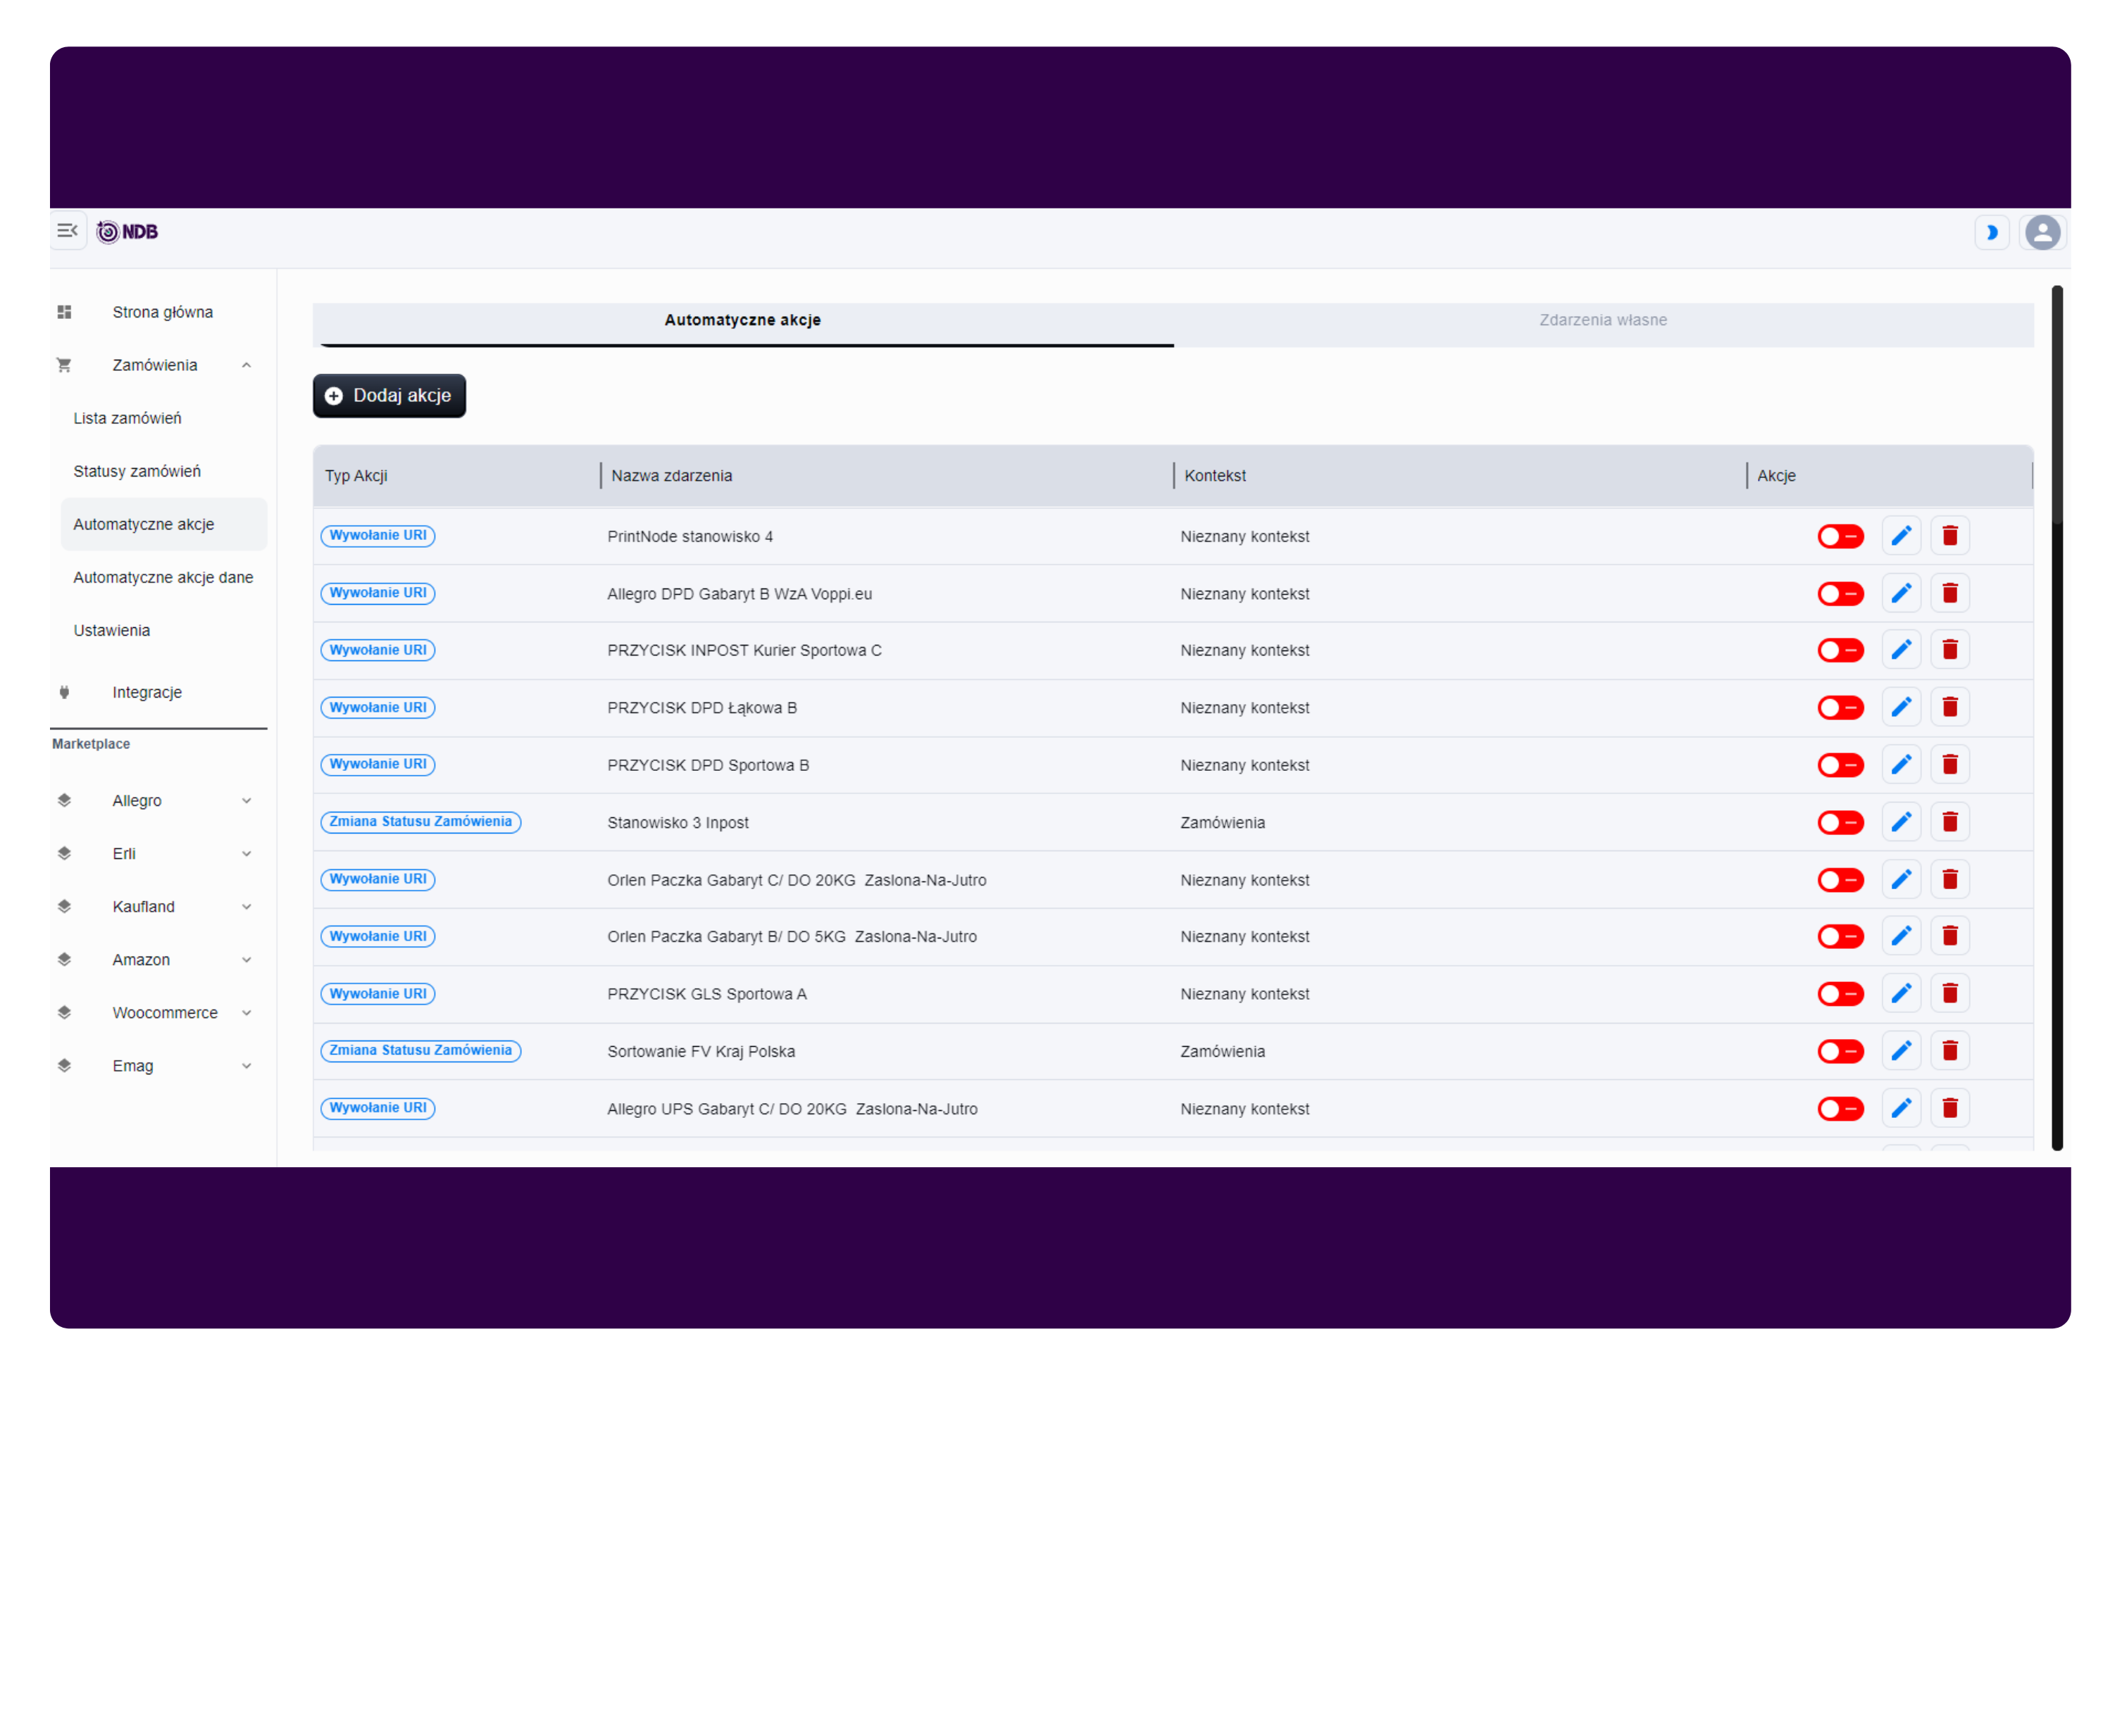Expand the Erli marketplace chevron
The image size is (2122, 1736).
[246, 853]
